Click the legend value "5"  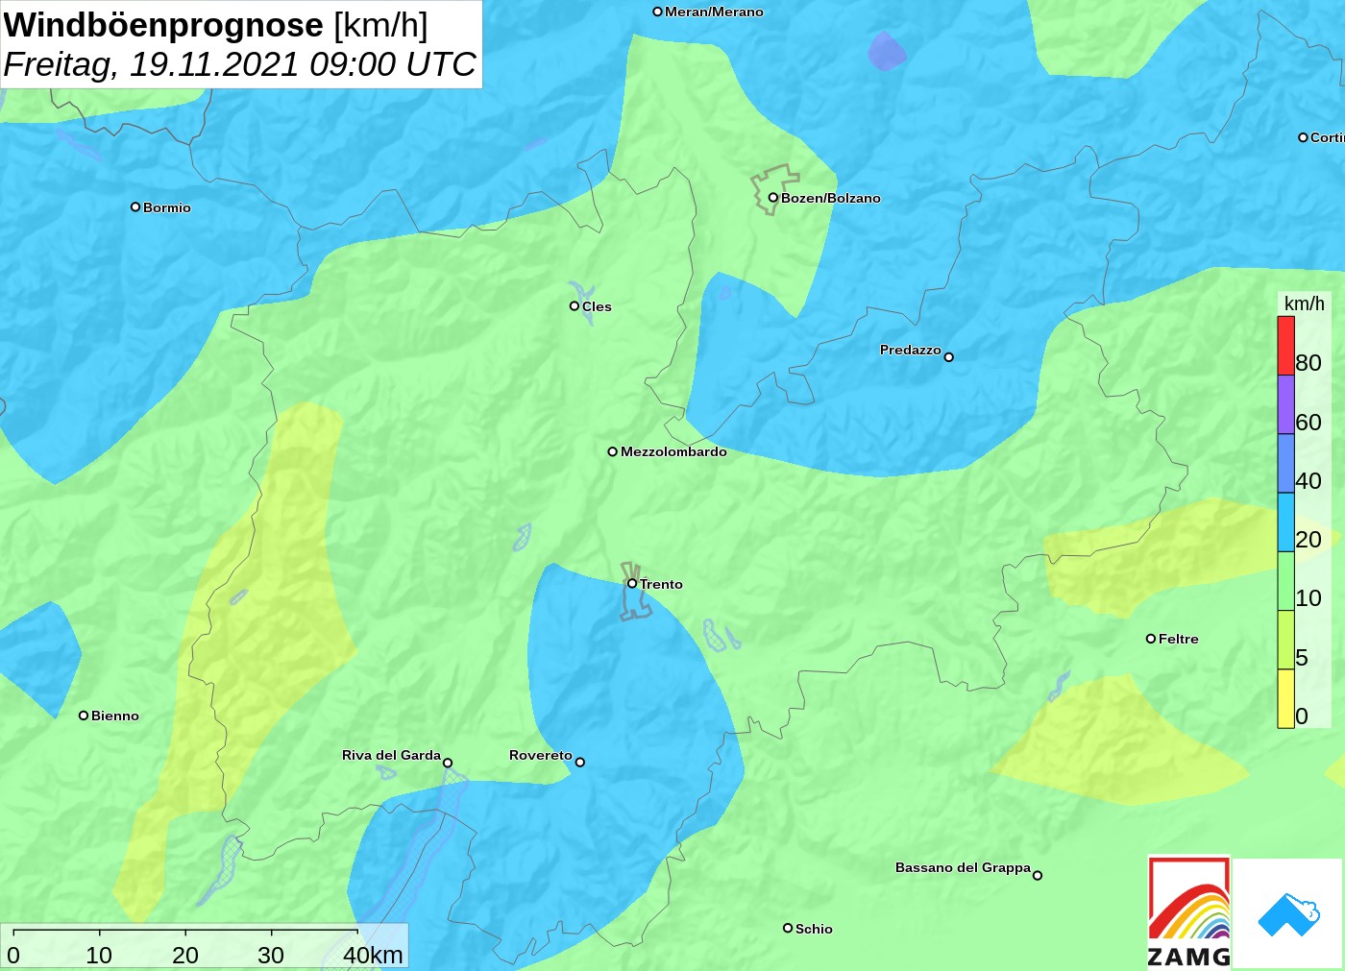pos(1302,658)
